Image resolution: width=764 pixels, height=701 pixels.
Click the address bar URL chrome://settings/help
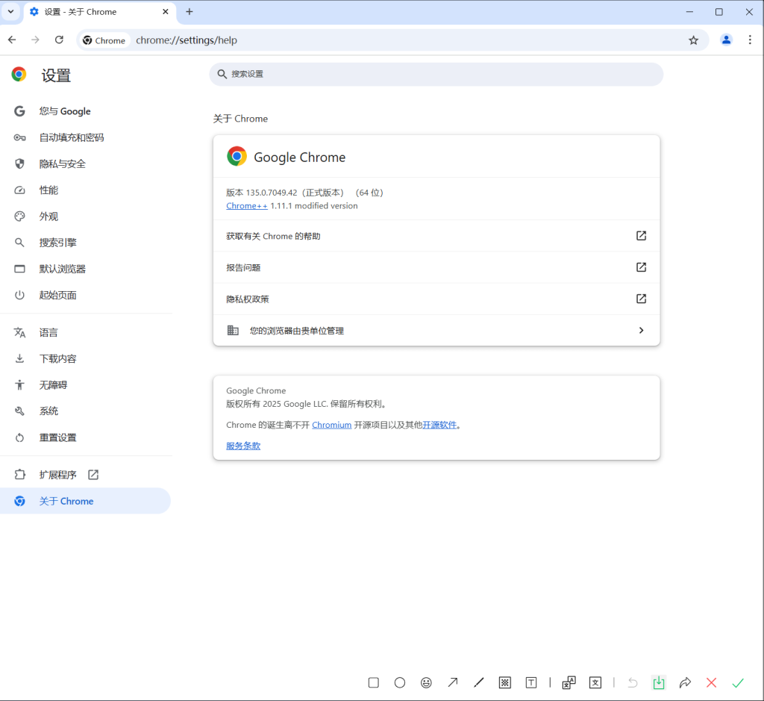pyautogui.click(x=187, y=40)
